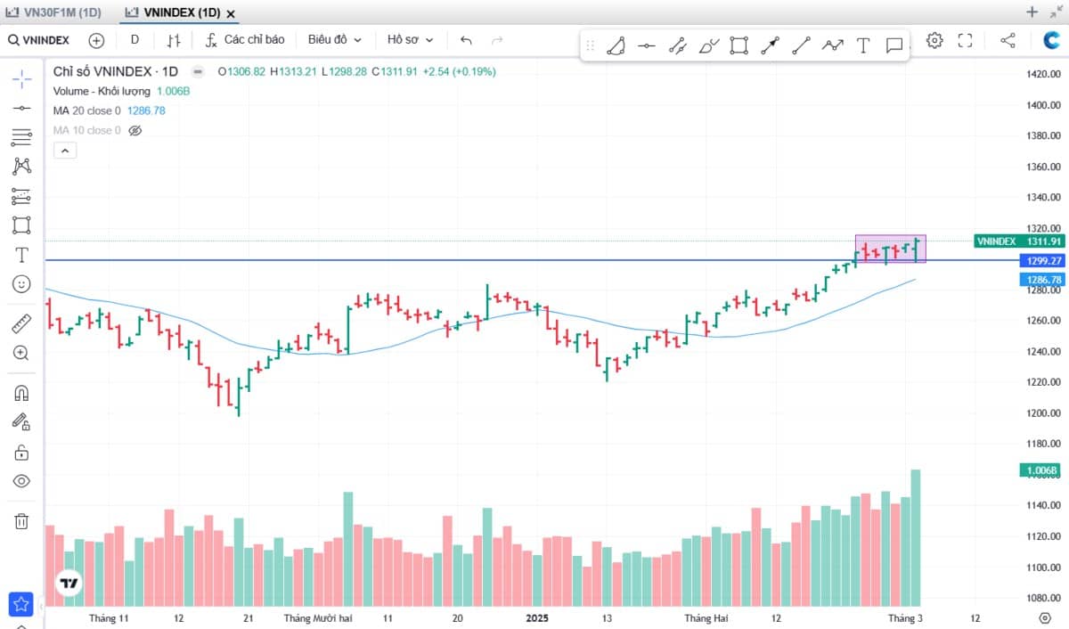Screen dimensions: 1069x629
Task: Choose the callout comment tool
Action: pyautogui.click(x=894, y=45)
